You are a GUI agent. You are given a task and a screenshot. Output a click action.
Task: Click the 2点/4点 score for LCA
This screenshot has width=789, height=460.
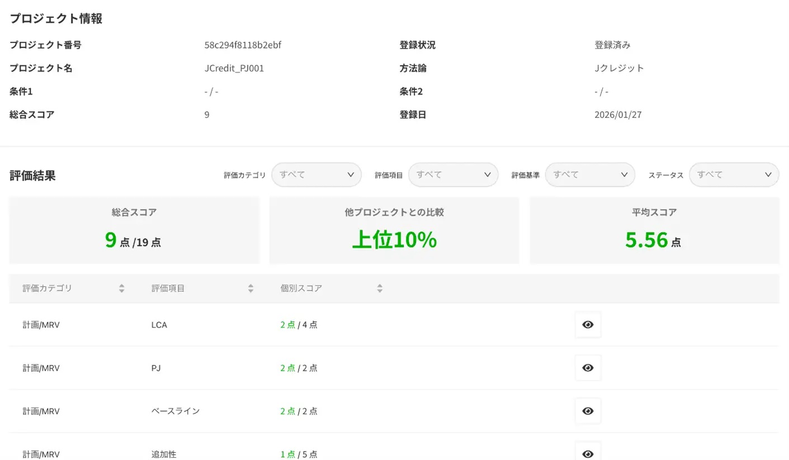point(300,324)
